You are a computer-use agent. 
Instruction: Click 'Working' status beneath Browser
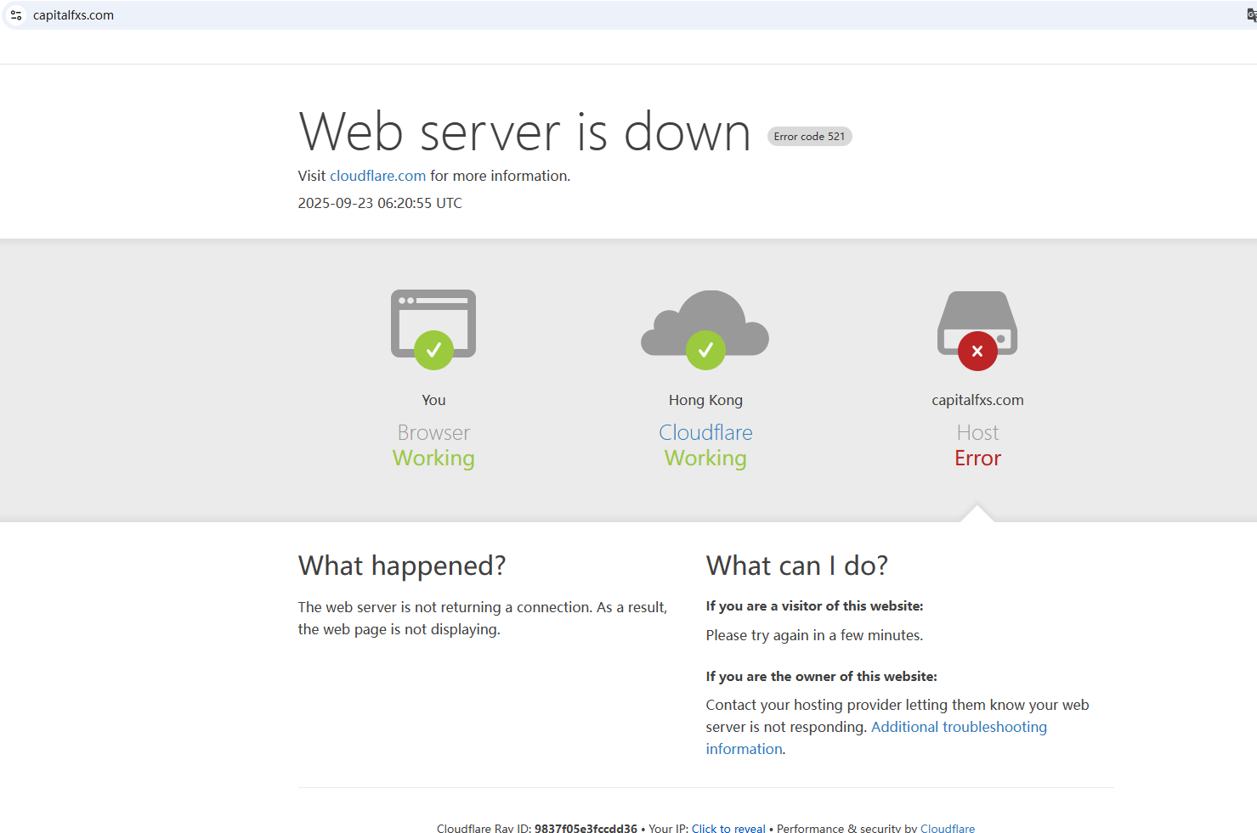pyautogui.click(x=433, y=459)
